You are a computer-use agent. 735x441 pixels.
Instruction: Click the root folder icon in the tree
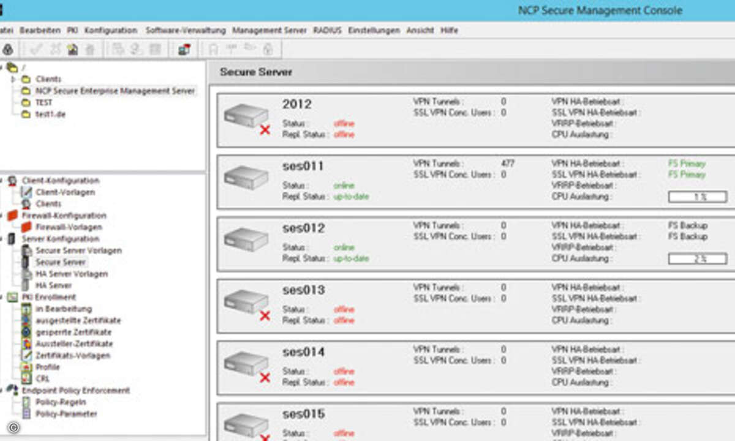tap(12, 67)
